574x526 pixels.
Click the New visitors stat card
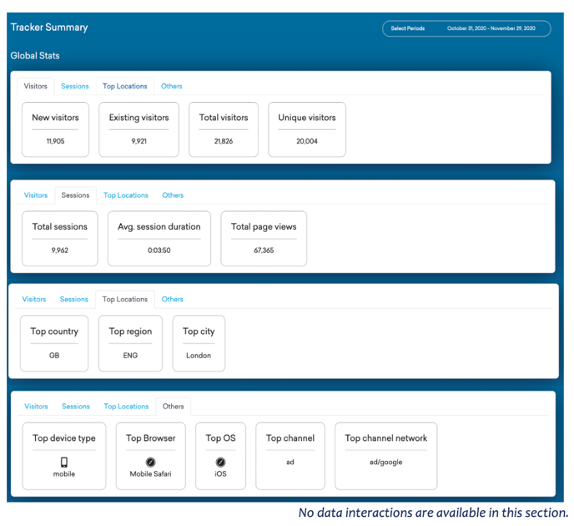pos(55,129)
